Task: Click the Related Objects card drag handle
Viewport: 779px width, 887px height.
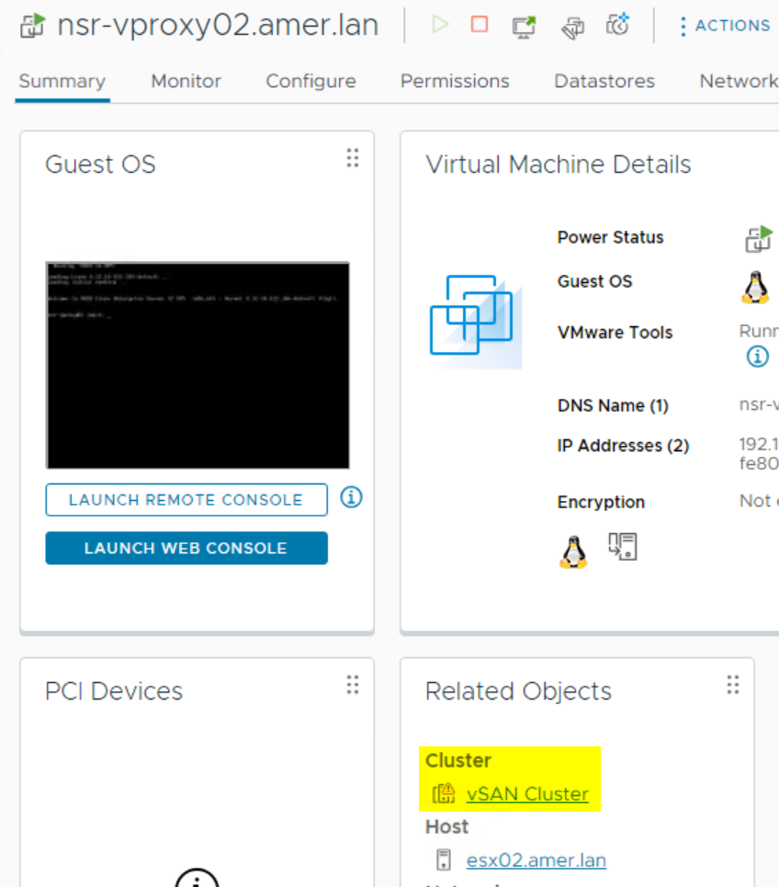Action: click(733, 685)
